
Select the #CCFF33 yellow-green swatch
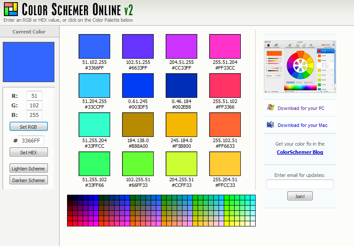(x=182, y=164)
